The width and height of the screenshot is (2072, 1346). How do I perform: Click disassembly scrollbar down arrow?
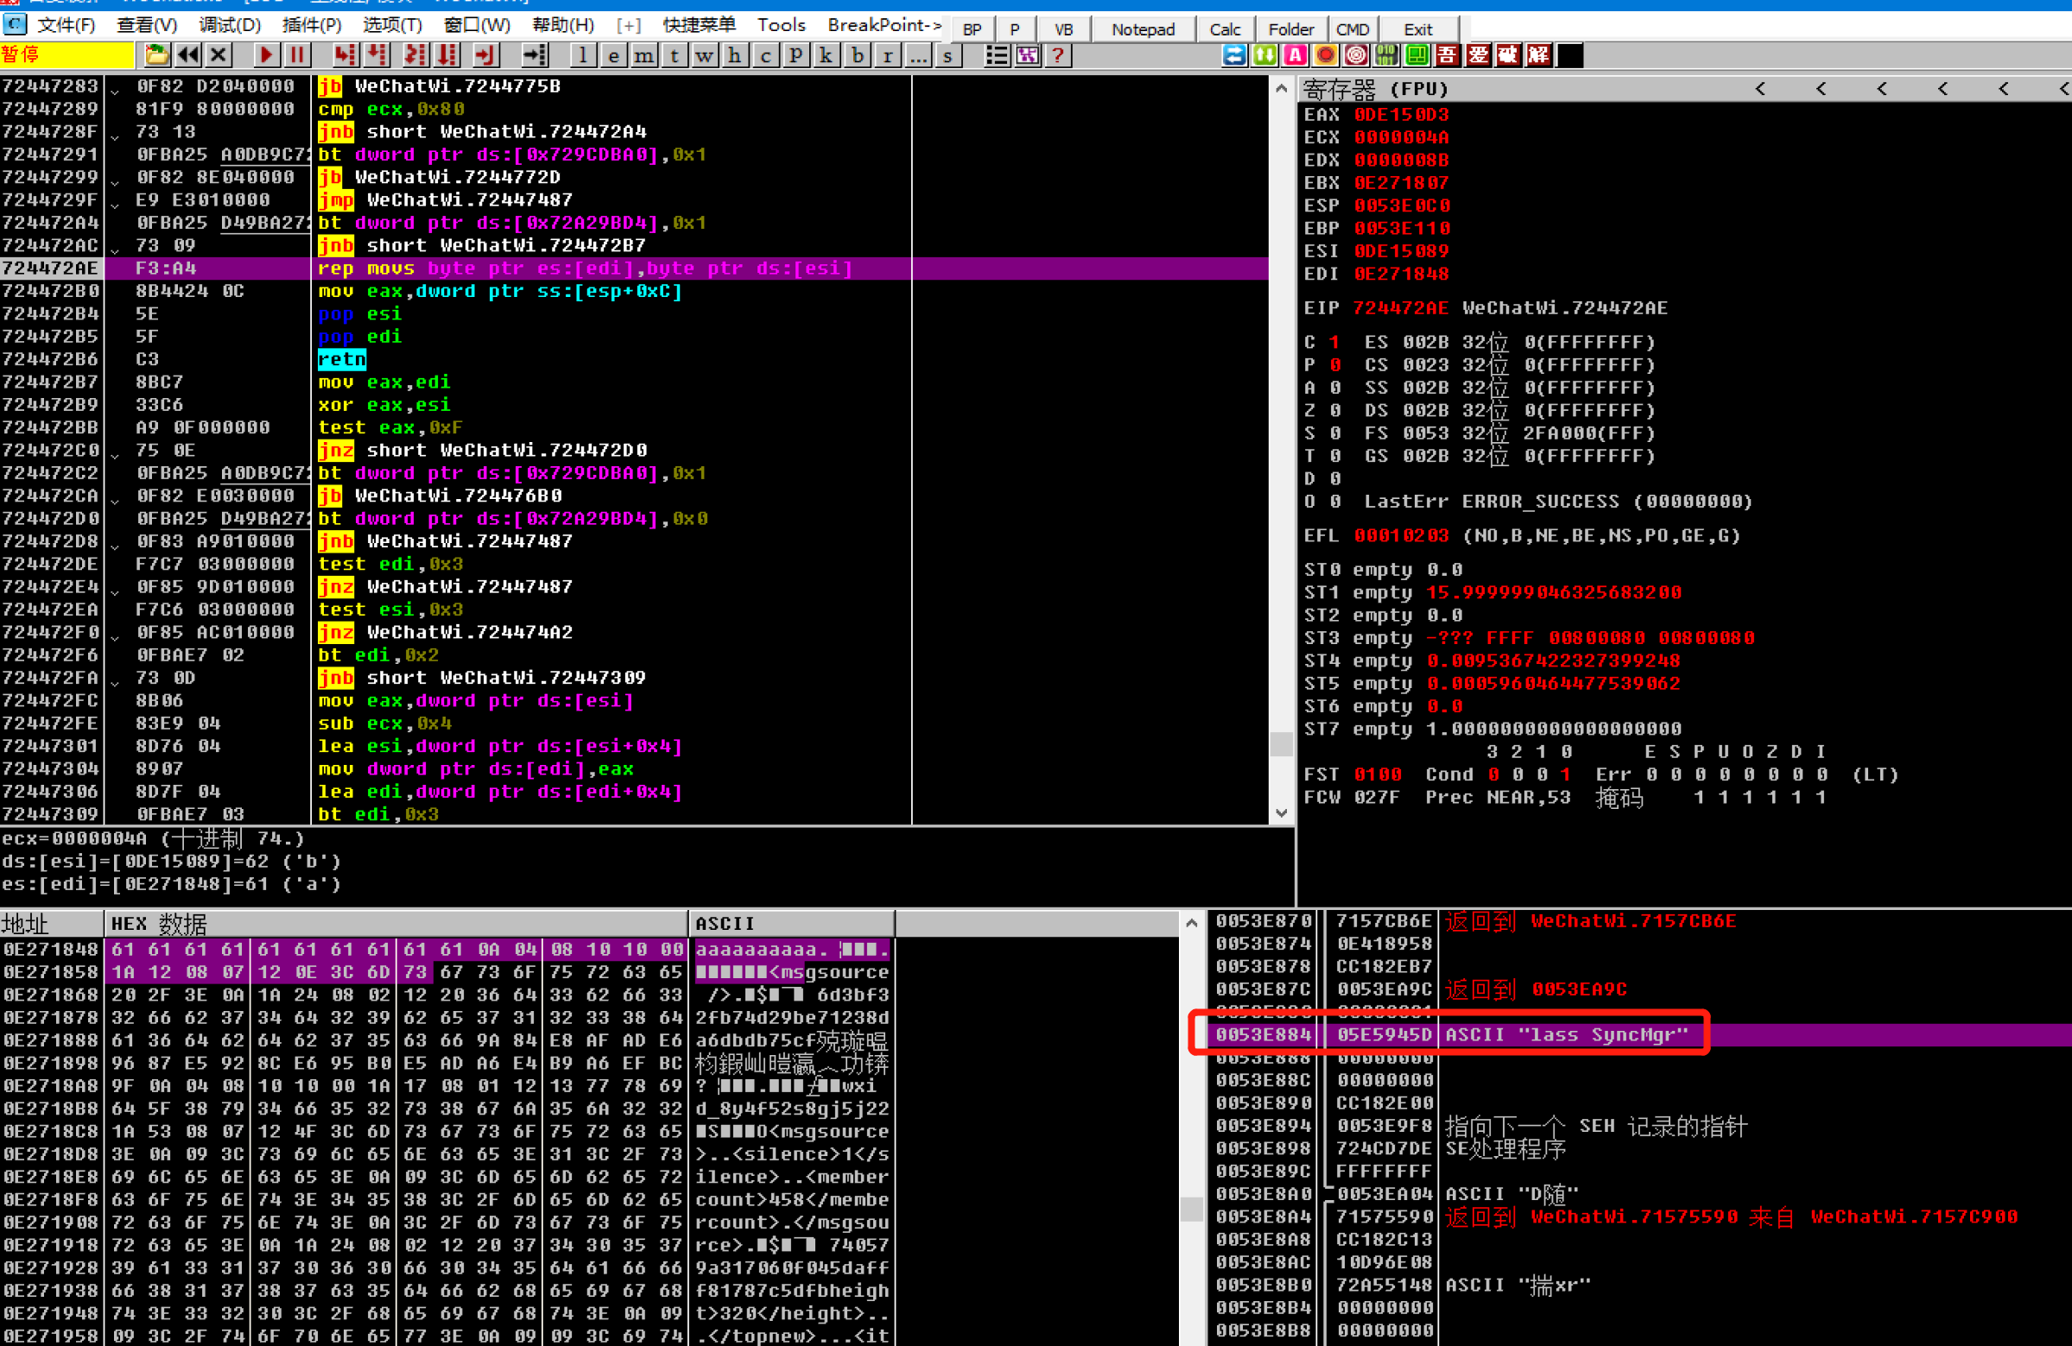point(1282,812)
